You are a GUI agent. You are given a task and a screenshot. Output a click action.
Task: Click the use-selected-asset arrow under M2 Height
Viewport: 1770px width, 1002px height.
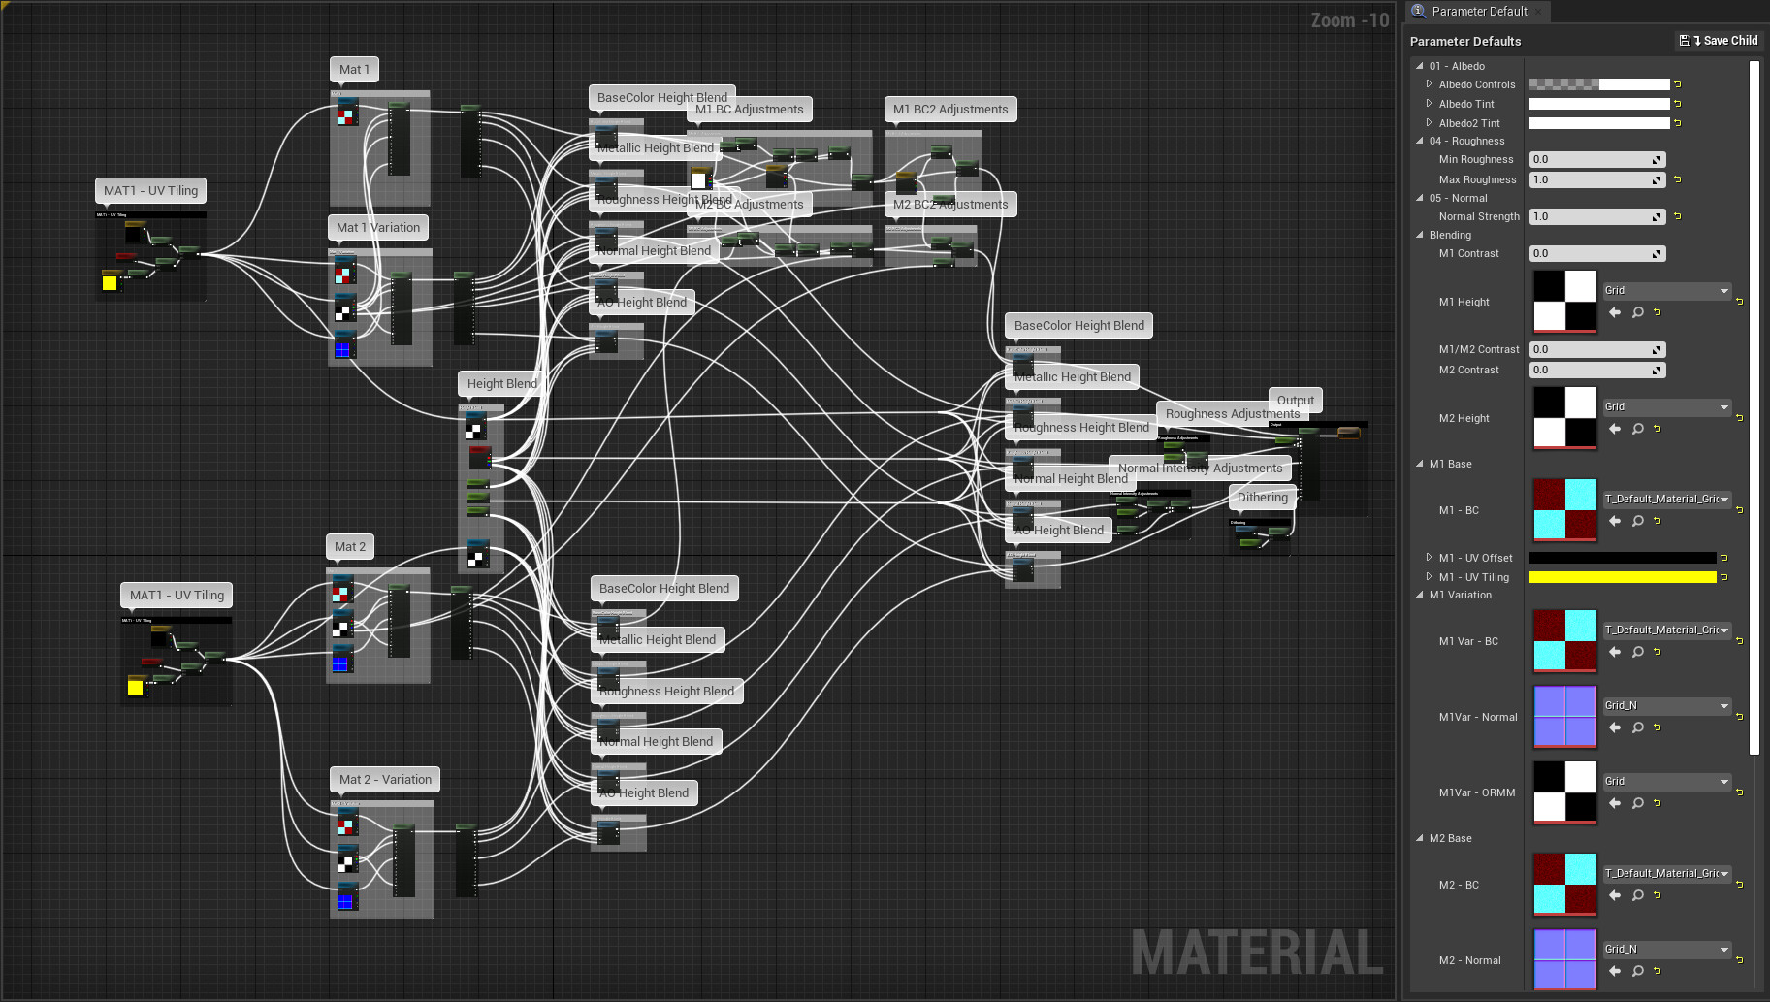point(1614,429)
